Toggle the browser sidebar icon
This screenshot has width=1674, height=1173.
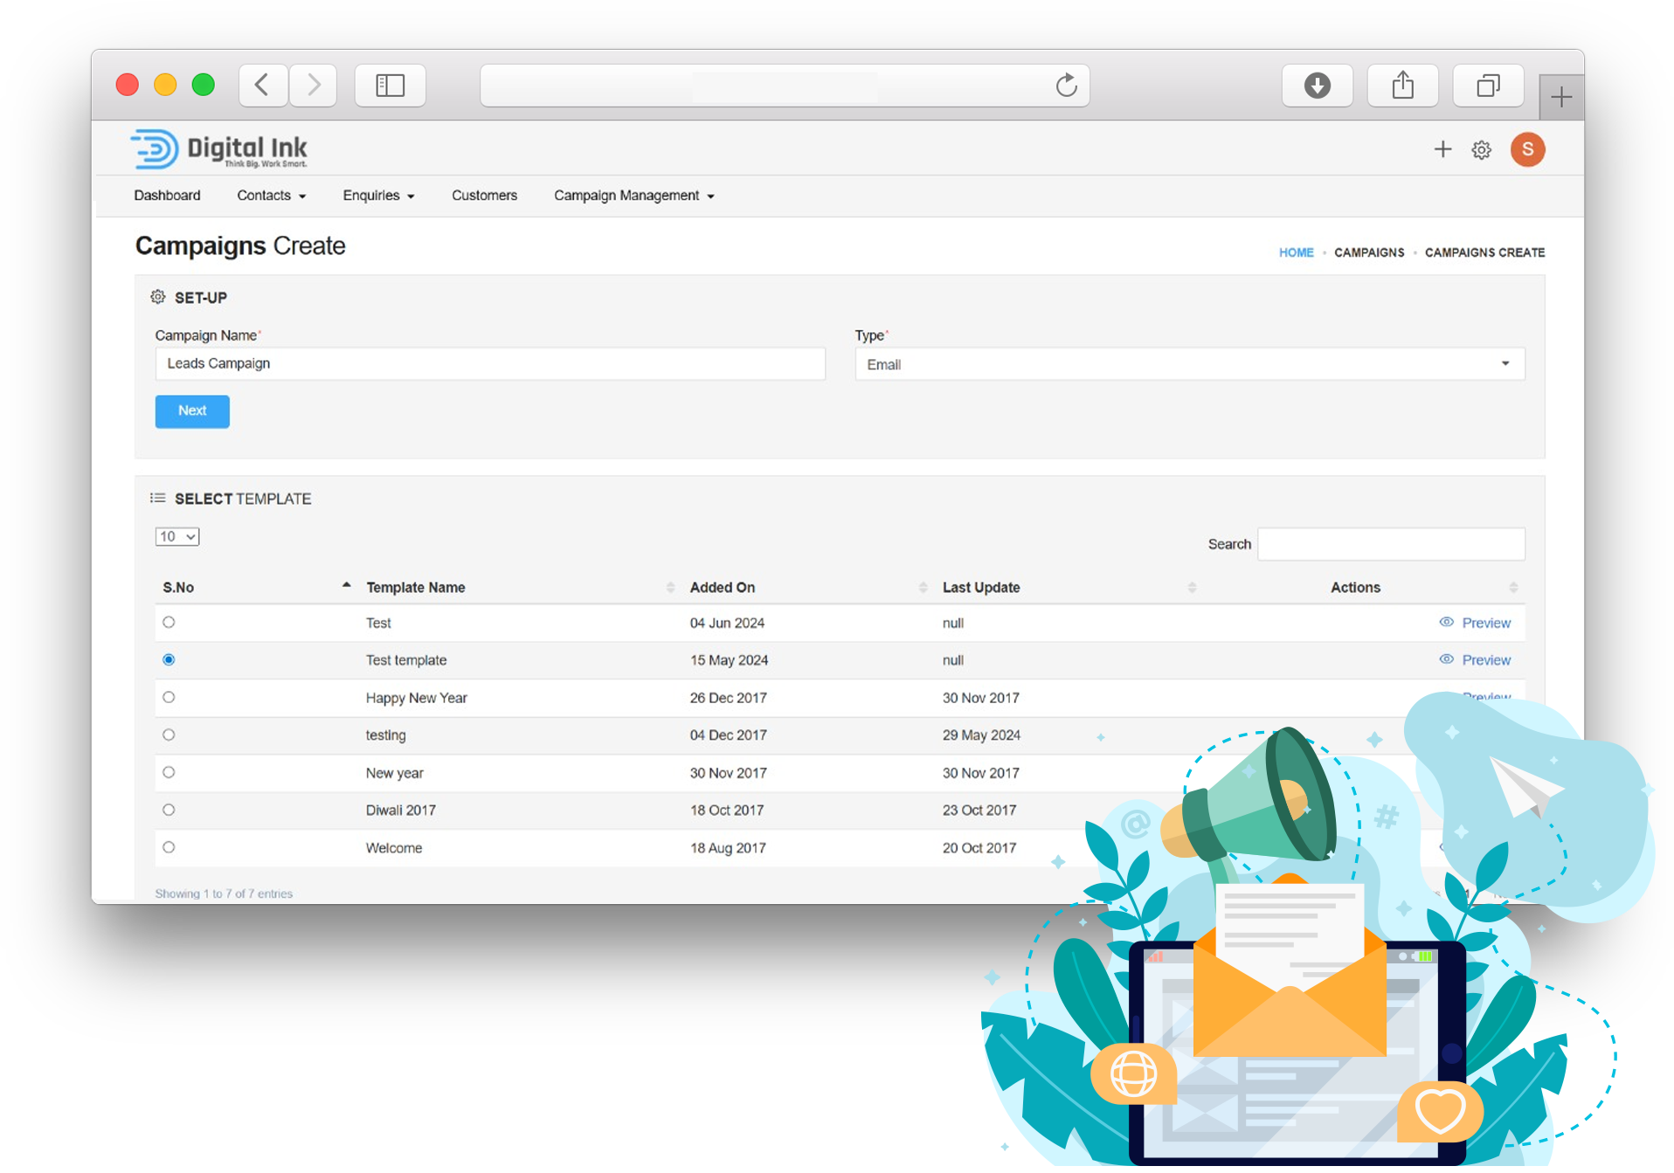click(390, 86)
